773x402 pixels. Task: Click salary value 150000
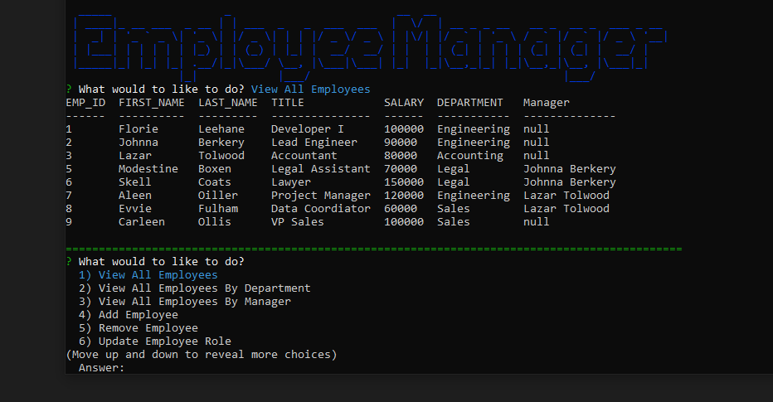[404, 182]
